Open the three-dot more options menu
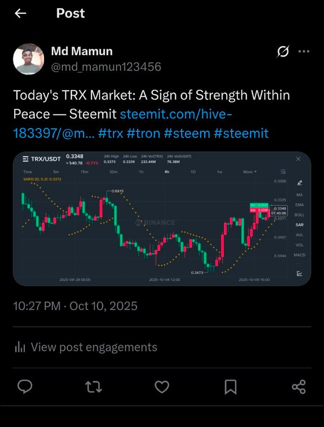Screen dimensions: 324x427 pyautogui.click(x=304, y=51)
